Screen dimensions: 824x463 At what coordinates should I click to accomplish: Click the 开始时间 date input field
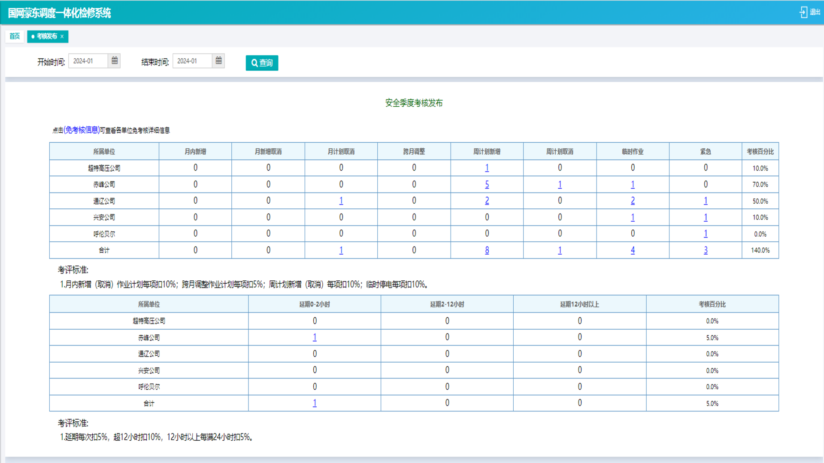point(88,61)
